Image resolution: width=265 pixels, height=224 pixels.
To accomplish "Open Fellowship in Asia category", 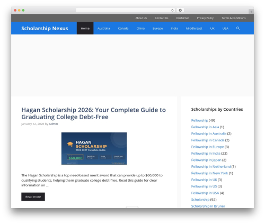I will (205, 127).
